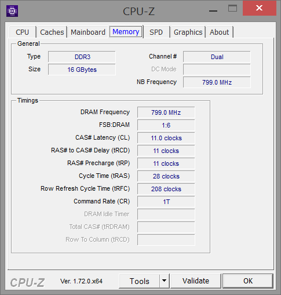Maximize the CPU-Z window

[x=232, y=9]
